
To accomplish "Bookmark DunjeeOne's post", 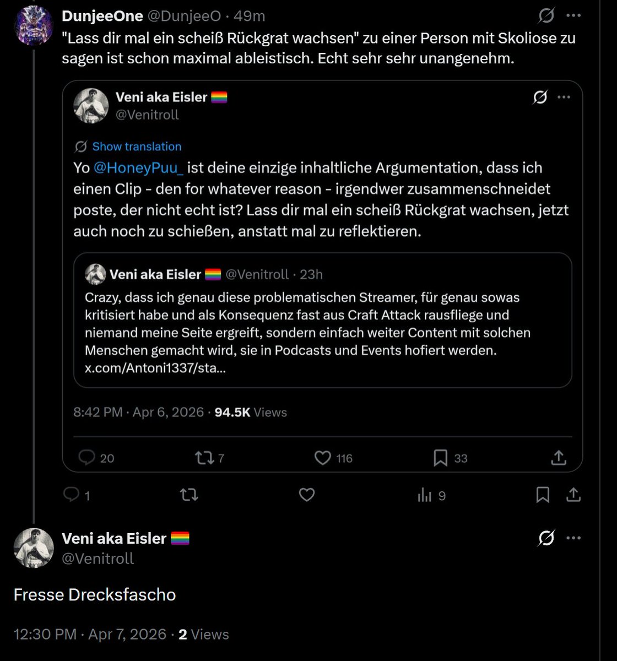I will (x=543, y=495).
